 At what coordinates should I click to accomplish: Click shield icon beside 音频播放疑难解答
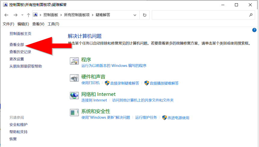pos(146,83)
